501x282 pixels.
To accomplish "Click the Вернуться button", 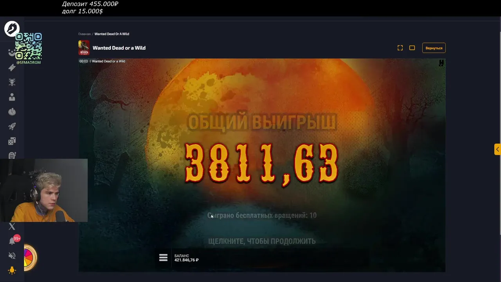I will click(x=434, y=48).
